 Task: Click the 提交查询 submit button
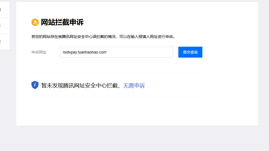click(190, 52)
